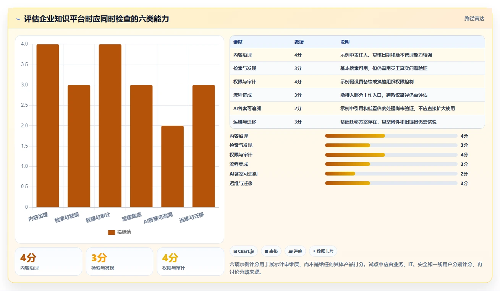Click the y-axis value 2.5
Viewport: 500px width, 291px height.
tap(24, 105)
